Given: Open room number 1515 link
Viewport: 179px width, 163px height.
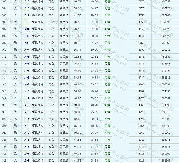Looking at the screenshot, I should (26, 1).
